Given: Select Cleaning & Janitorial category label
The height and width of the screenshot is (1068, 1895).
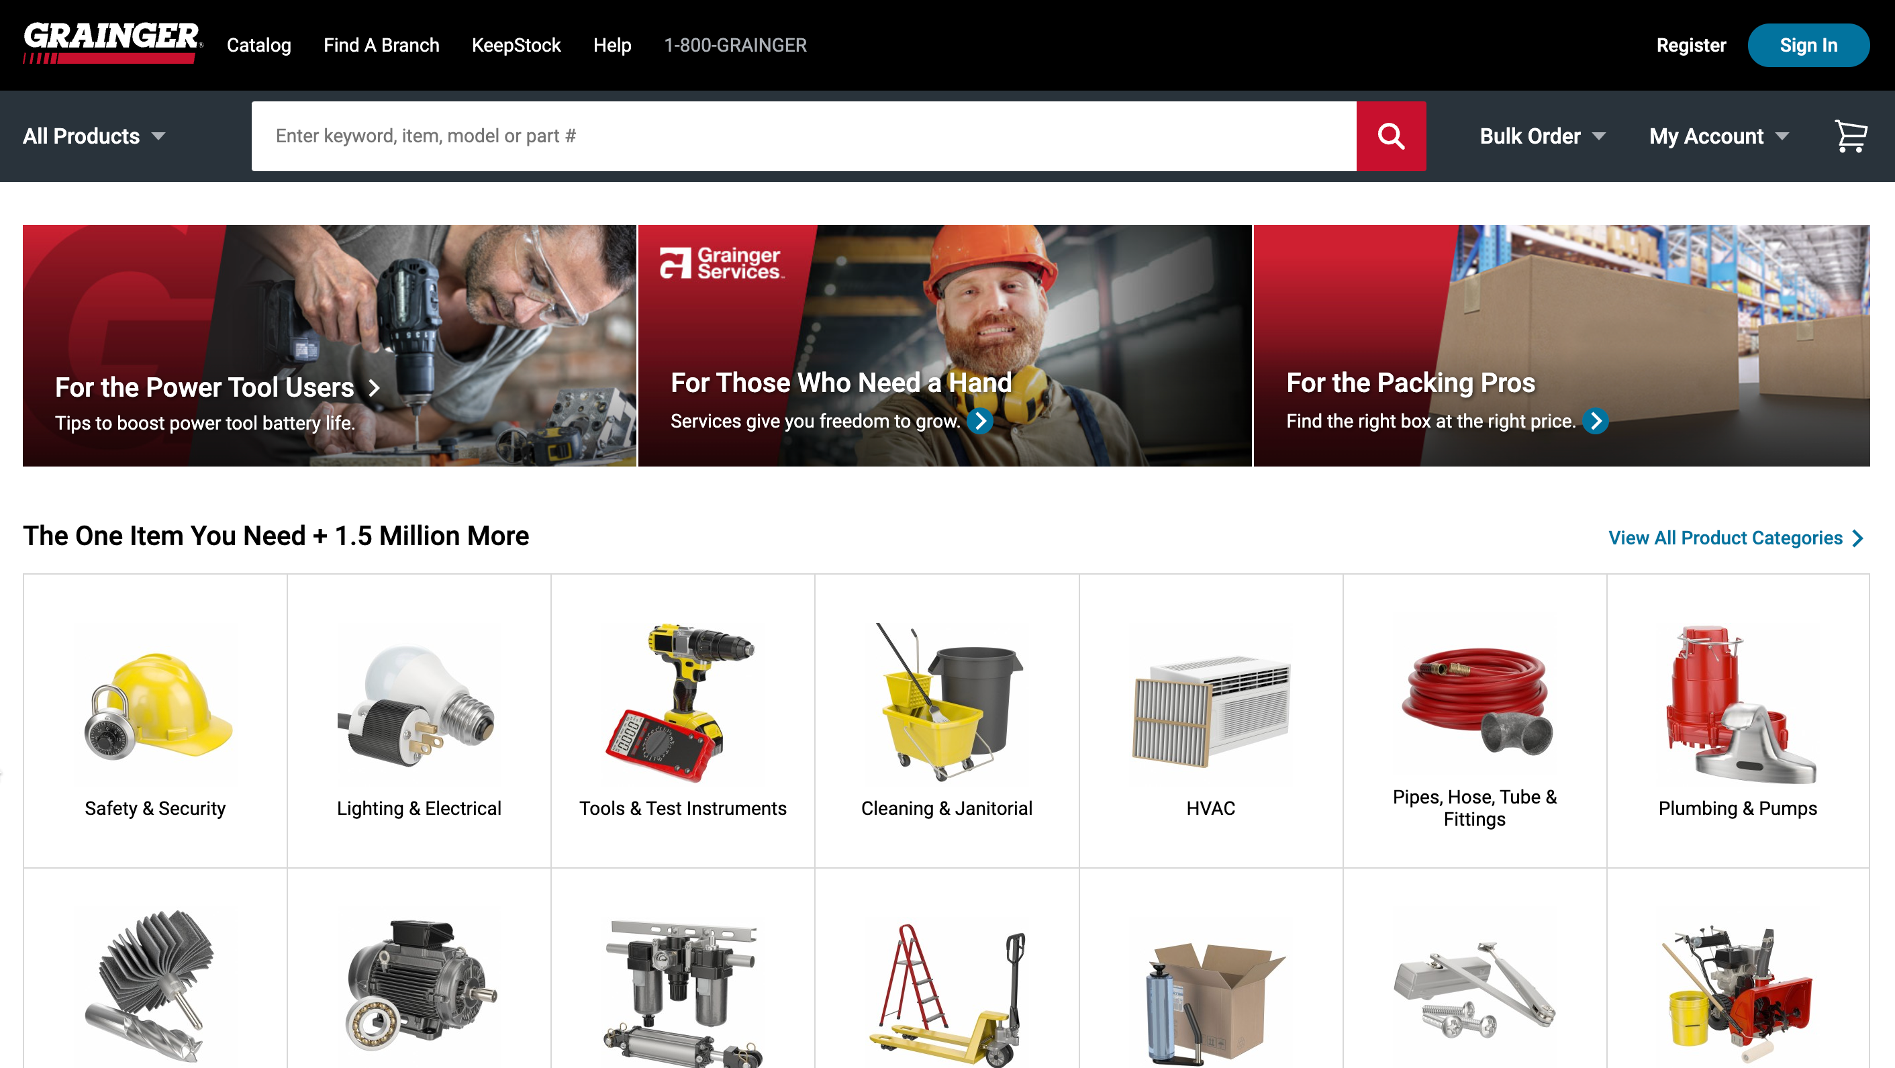Looking at the screenshot, I should point(946,808).
